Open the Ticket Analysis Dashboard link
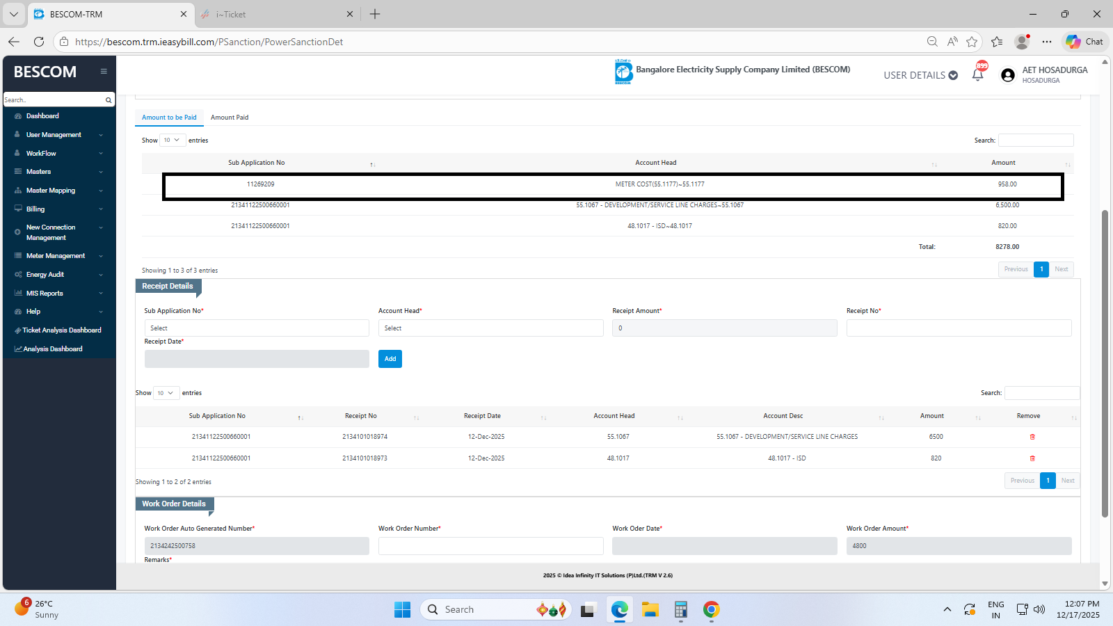 point(61,330)
